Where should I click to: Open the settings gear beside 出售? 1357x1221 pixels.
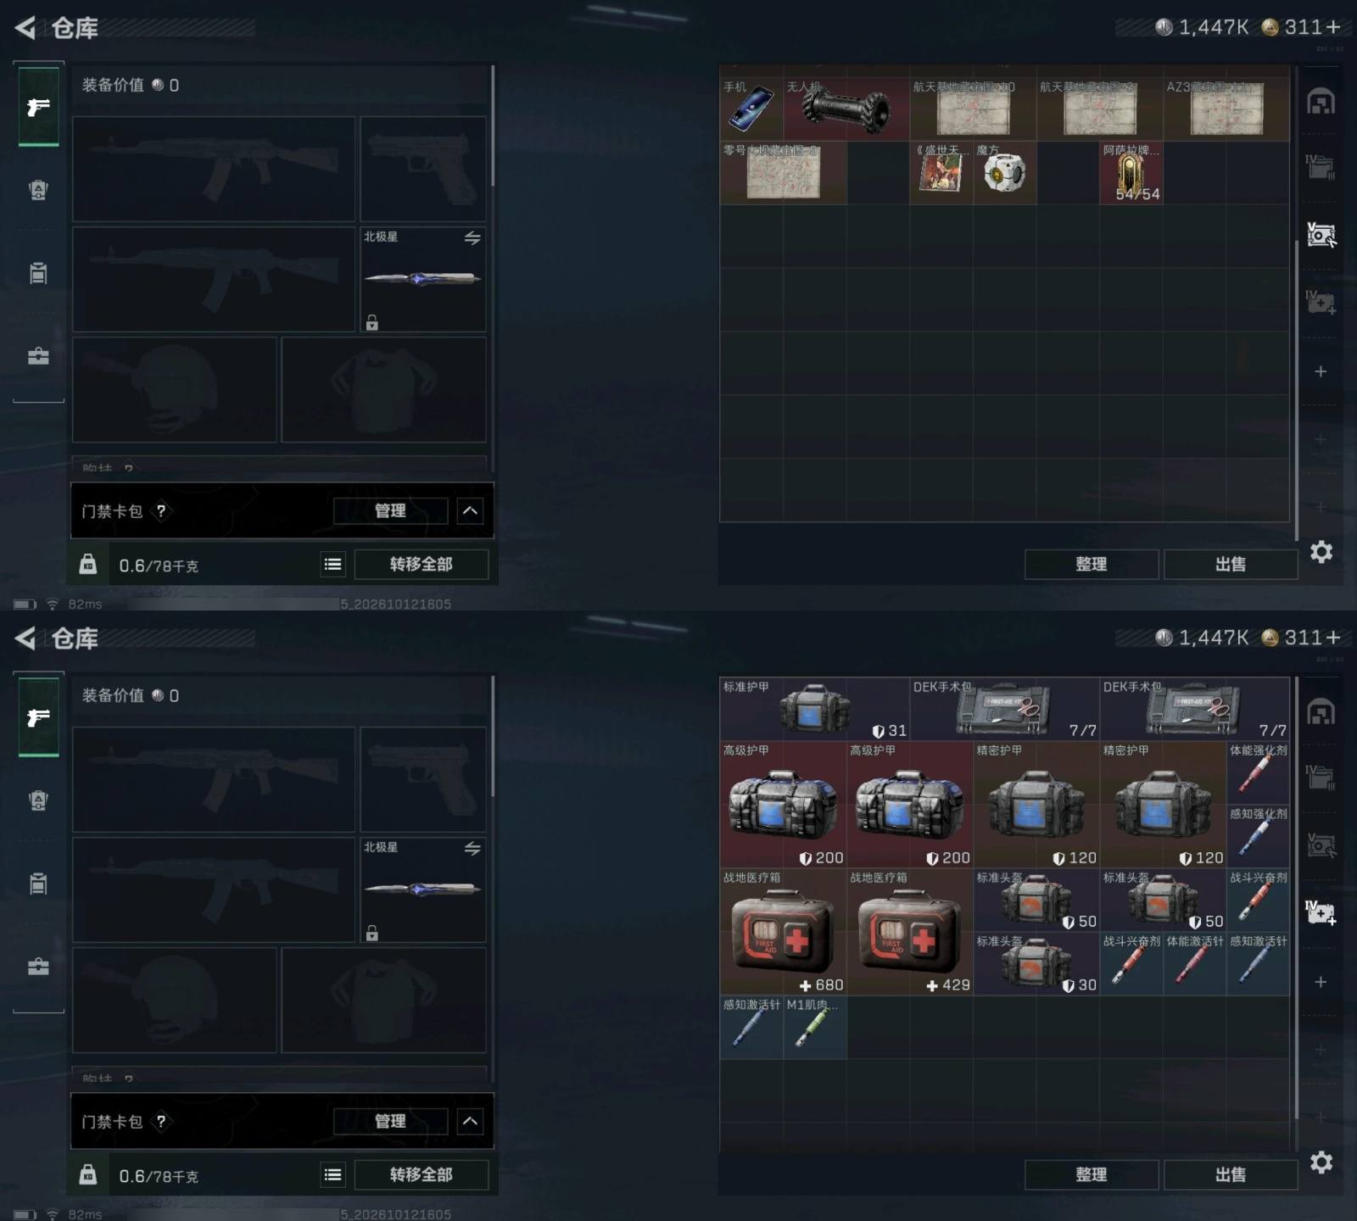1321,552
